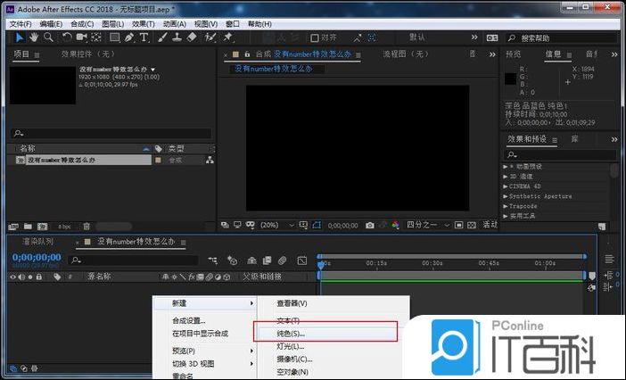Screen dimensions: 626x380
Task: Select the Horizontal Type tool
Action: tap(144, 38)
